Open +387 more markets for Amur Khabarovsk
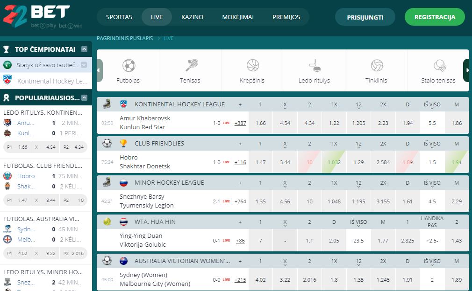Screen dimensions: 472x291 tap(240, 123)
